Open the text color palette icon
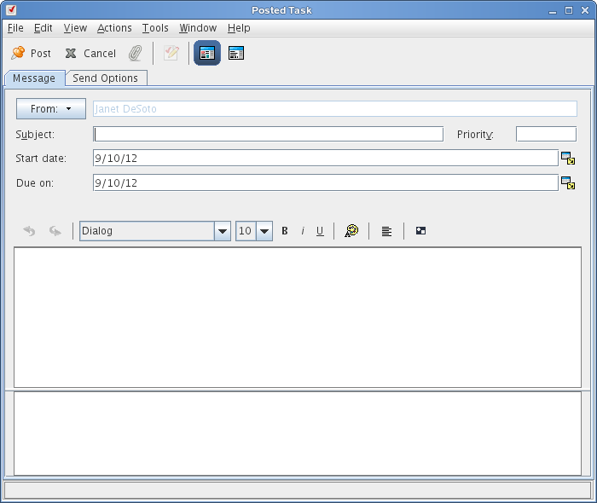This screenshot has width=597, height=503. coord(351,231)
